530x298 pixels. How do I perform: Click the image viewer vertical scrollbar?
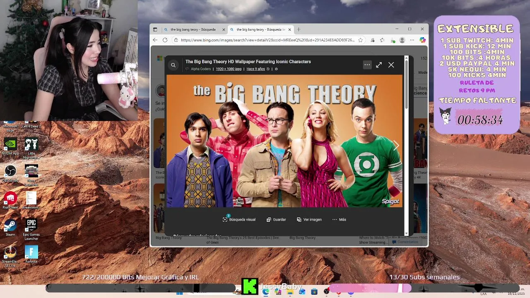(406, 85)
